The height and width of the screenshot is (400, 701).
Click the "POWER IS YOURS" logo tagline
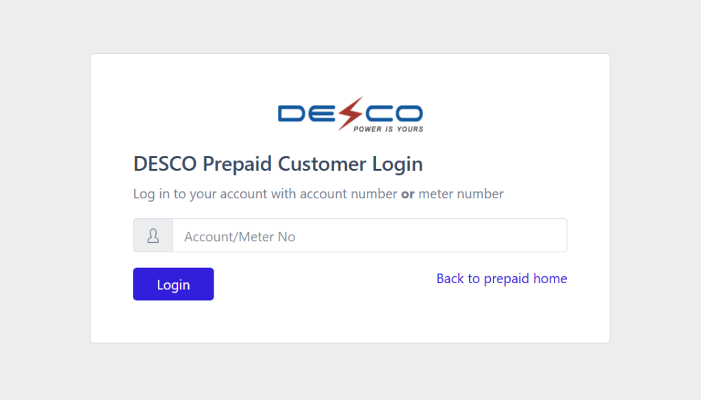pos(388,129)
